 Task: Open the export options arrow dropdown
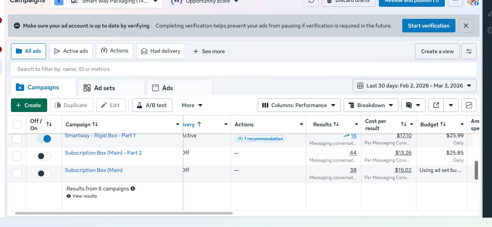tap(451, 105)
